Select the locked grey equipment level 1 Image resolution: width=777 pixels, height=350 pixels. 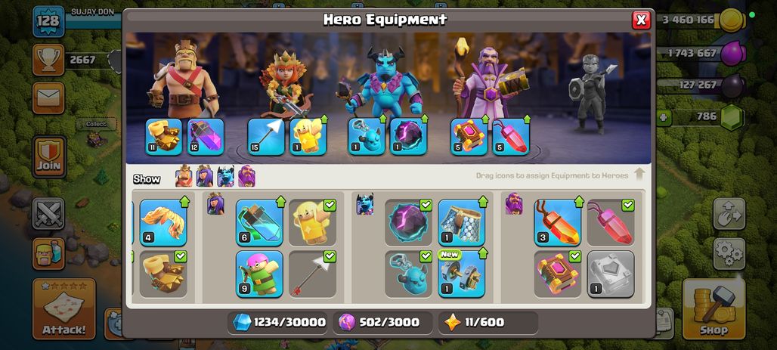[x=611, y=274]
